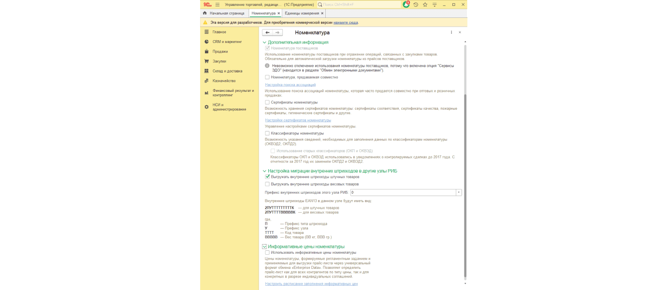Image resolution: width=667 pixels, height=290 pixels.
Task: Uncheck Выгружать внутренние штрихкоды штучных товаров
Action: pos(267,177)
